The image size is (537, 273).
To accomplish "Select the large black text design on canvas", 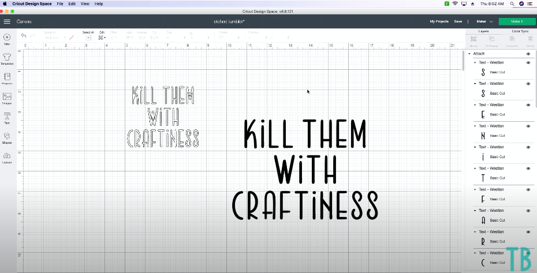I will (x=305, y=170).
